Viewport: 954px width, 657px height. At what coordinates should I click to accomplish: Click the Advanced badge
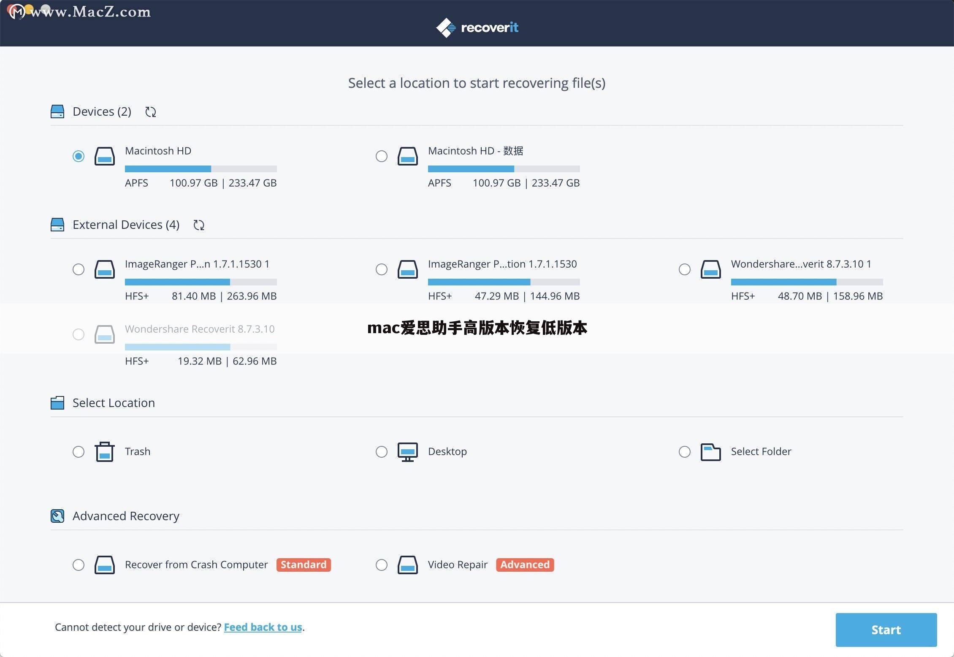[x=525, y=565]
